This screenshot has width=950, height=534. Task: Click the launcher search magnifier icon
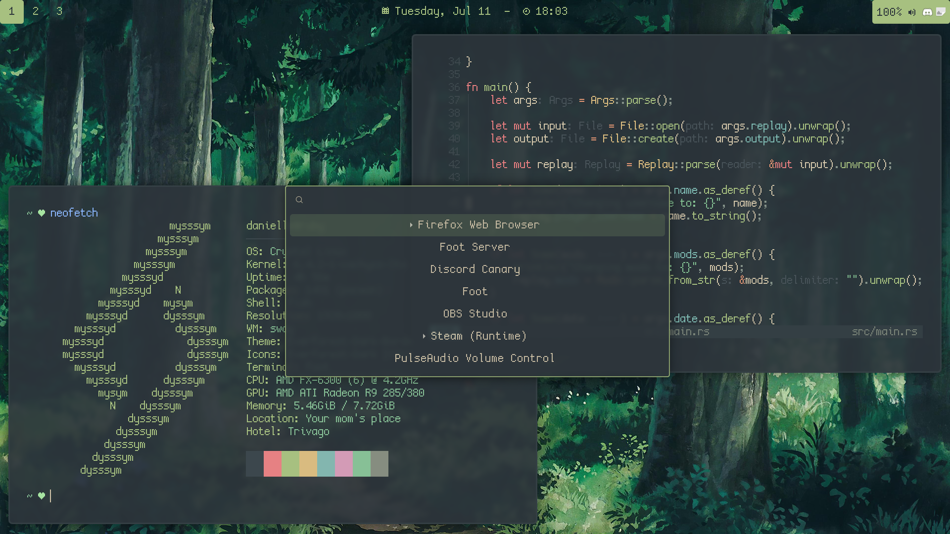299,200
